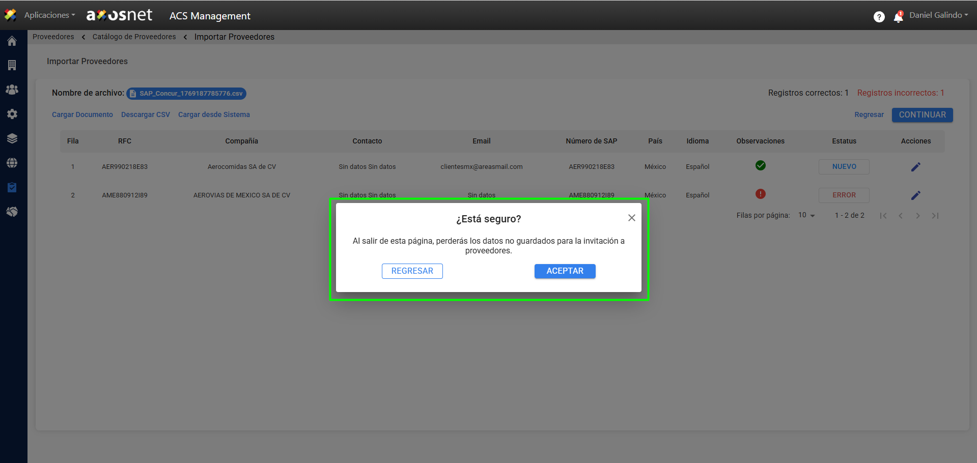977x463 pixels.
Task: Navigate to the Catálogo de Proveedores breadcrumb
Action: [134, 37]
